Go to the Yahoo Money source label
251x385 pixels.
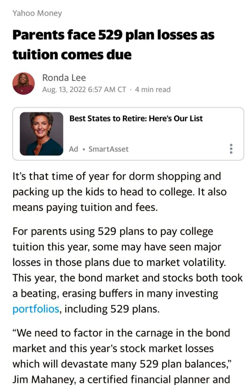37,13
